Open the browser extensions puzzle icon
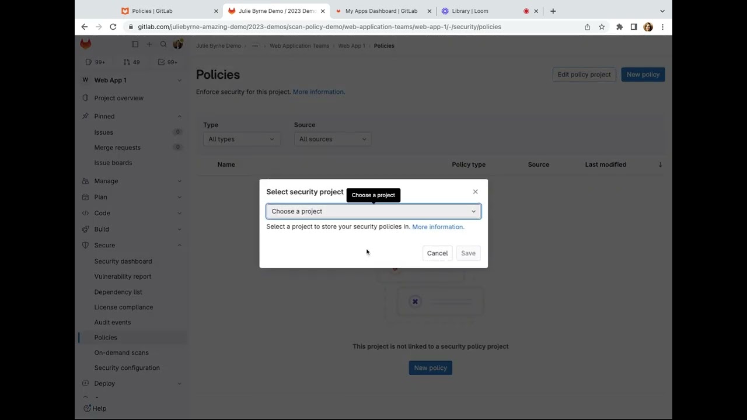 (x=619, y=27)
